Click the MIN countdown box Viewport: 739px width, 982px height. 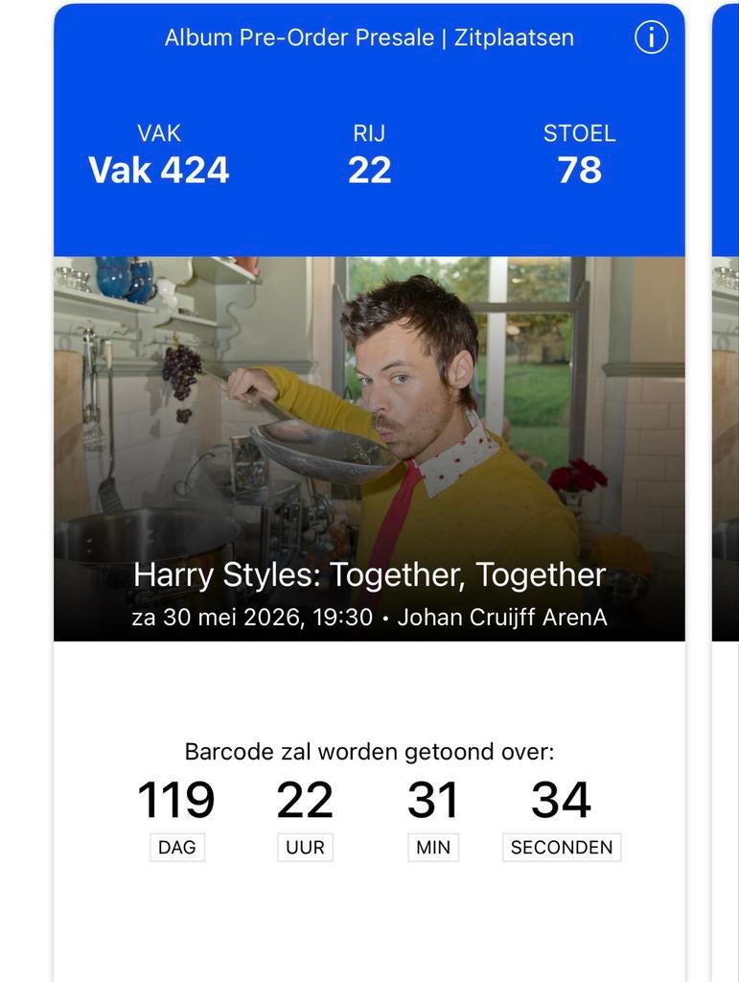432,847
